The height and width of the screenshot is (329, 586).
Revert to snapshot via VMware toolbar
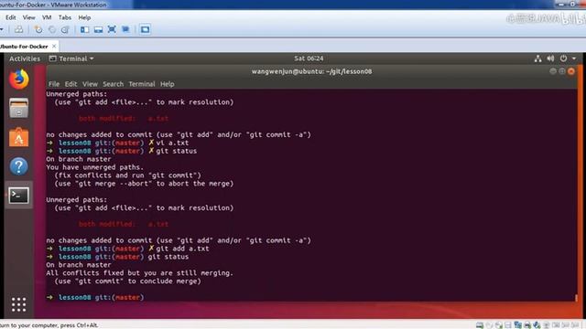coord(52,29)
